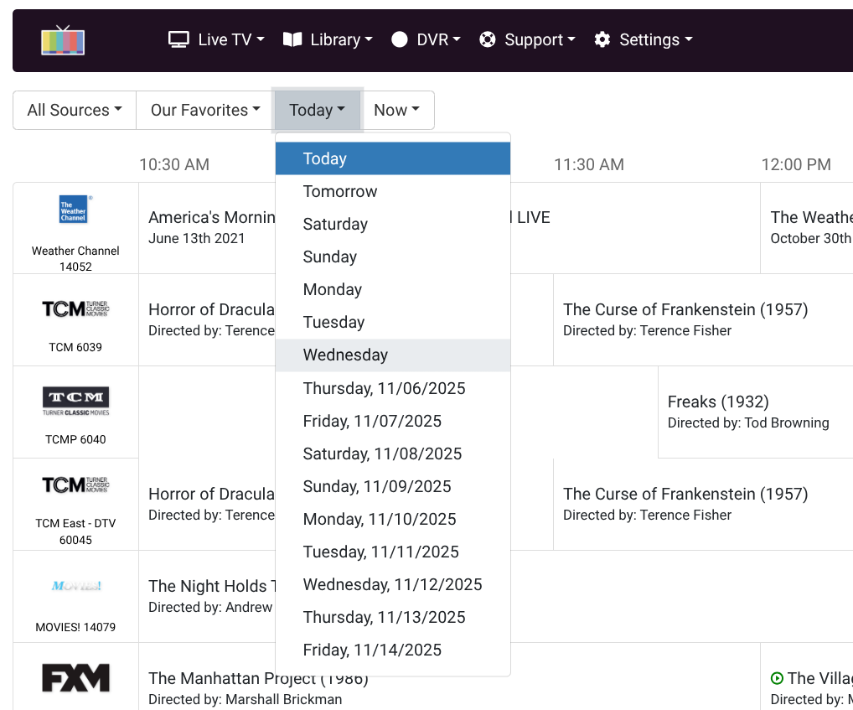Viewport: 853px width, 710px height.
Task: Click the Weather Channel logo
Action: pyautogui.click(x=75, y=210)
